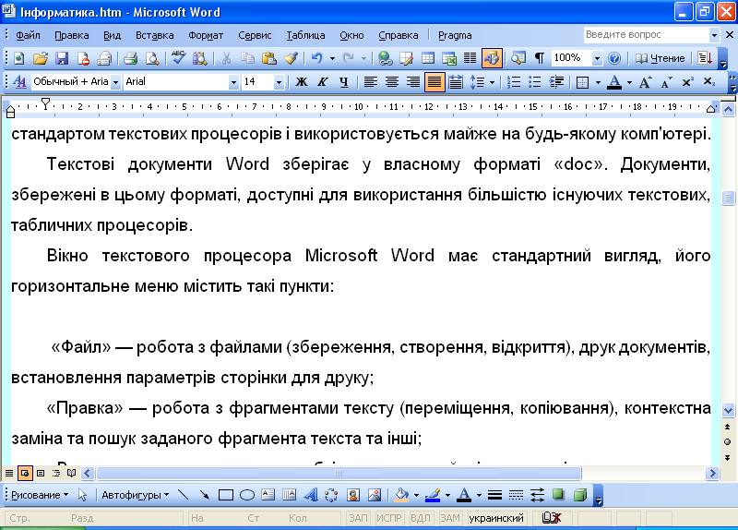Click line color brush on Drawing toolbar
The width and height of the screenshot is (738, 530).
tap(433, 495)
